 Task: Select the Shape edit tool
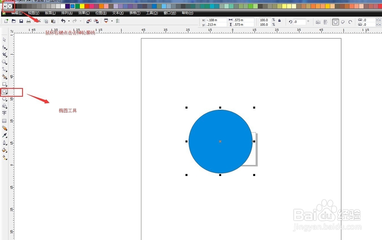(4, 47)
